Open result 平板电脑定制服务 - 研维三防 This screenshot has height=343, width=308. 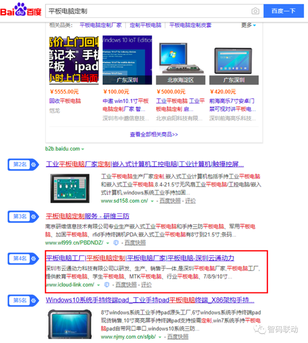coord(87,216)
